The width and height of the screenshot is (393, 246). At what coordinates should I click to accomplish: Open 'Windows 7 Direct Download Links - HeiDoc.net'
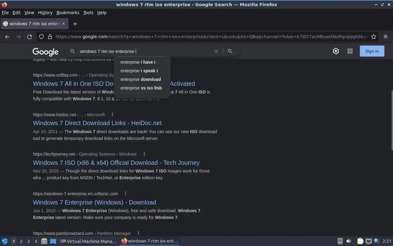97,123
